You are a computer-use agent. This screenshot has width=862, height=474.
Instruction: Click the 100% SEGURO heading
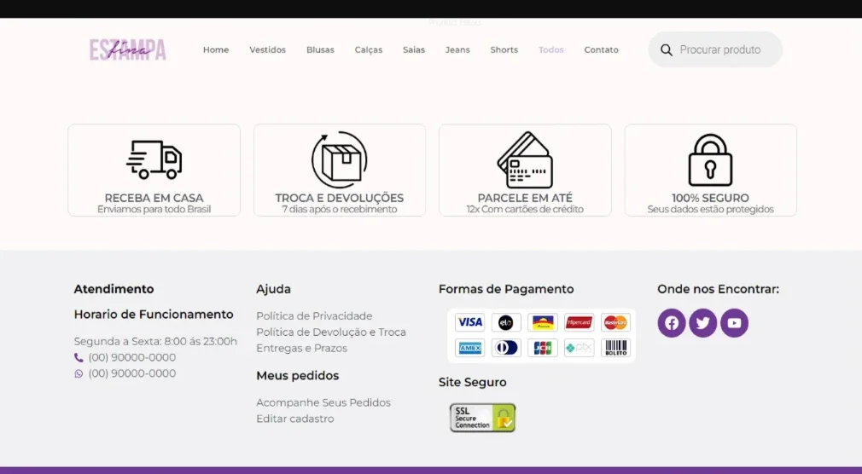click(710, 198)
